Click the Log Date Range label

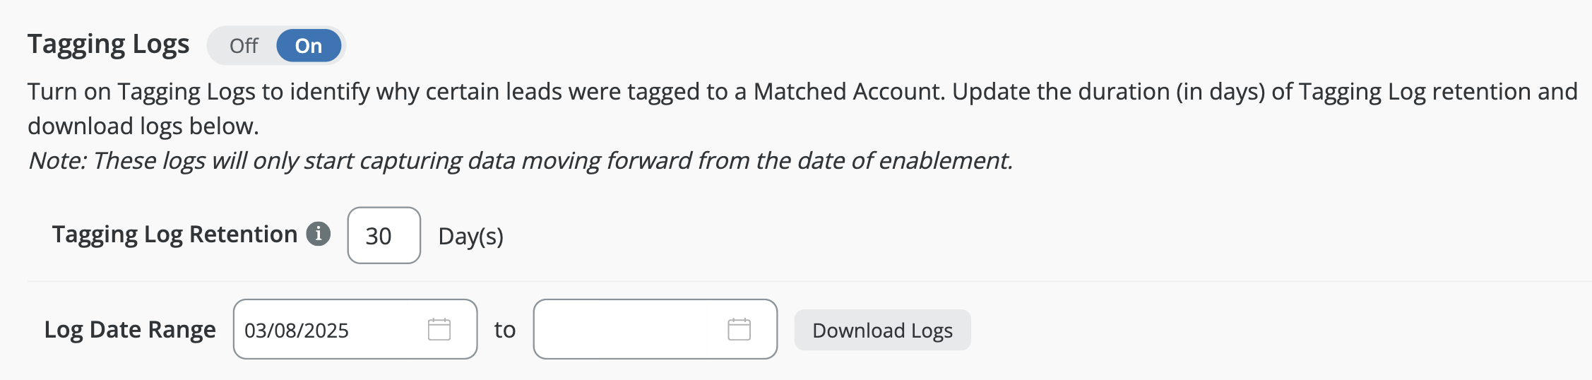coord(130,330)
